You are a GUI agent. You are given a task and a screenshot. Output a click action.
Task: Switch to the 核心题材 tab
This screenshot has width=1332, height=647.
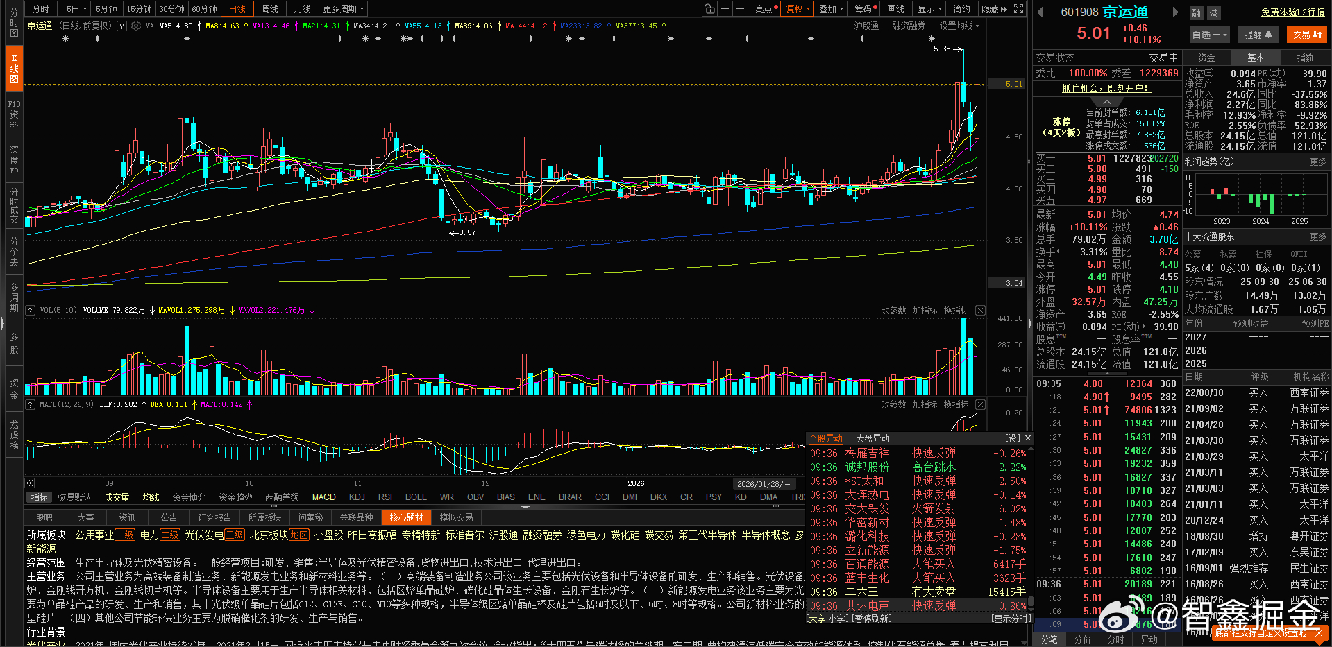pyautogui.click(x=405, y=517)
